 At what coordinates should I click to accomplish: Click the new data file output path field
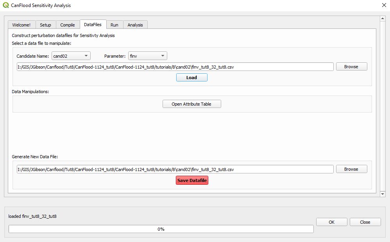[x=175, y=170]
